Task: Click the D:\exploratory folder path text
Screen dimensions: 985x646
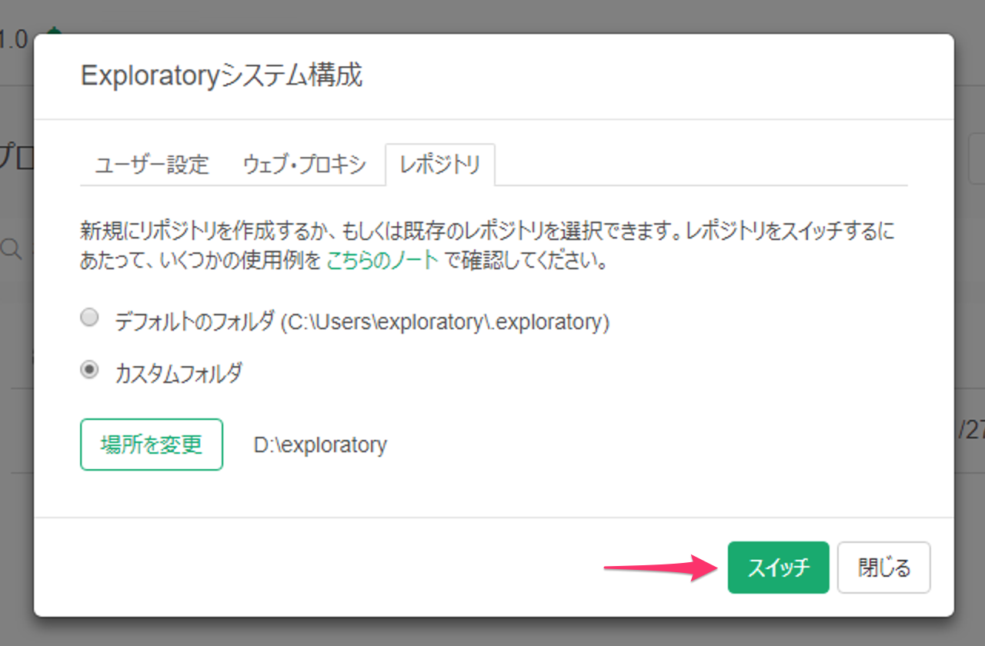Action: [320, 445]
